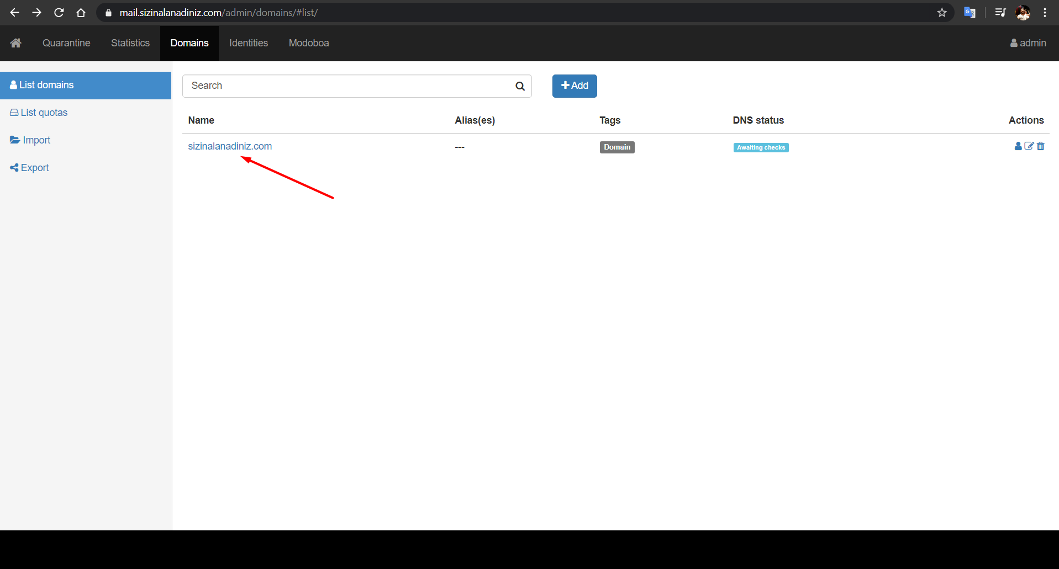Open domain administrators via the user icon
The image size is (1059, 569).
point(1018,146)
